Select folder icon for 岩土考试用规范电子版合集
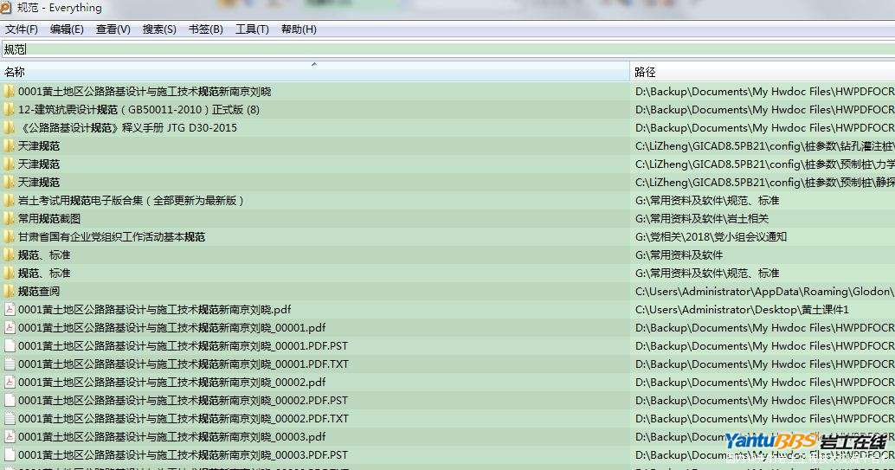The width and height of the screenshot is (895, 470). pos(9,201)
